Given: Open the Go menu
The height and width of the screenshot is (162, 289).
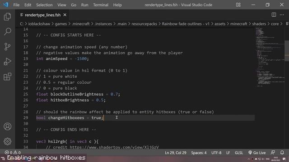Looking at the screenshot, I should [74, 5].
